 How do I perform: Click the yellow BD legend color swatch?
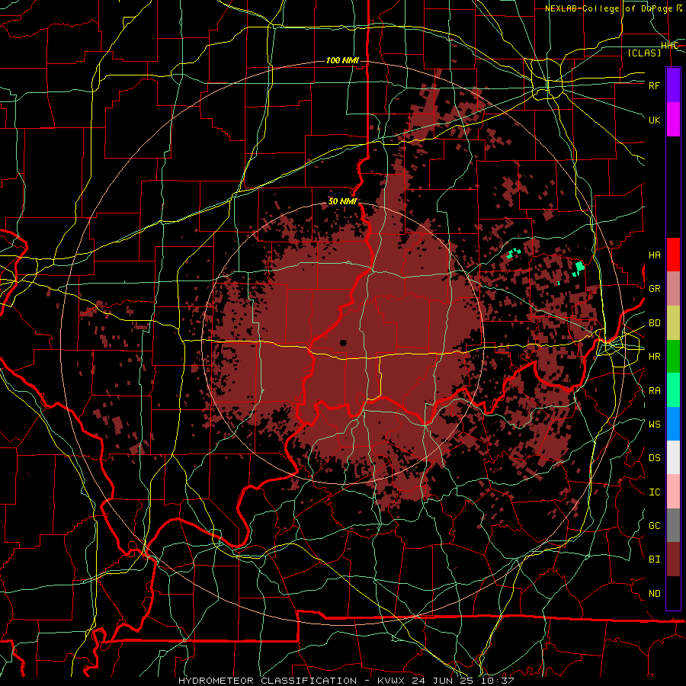coord(673,322)
